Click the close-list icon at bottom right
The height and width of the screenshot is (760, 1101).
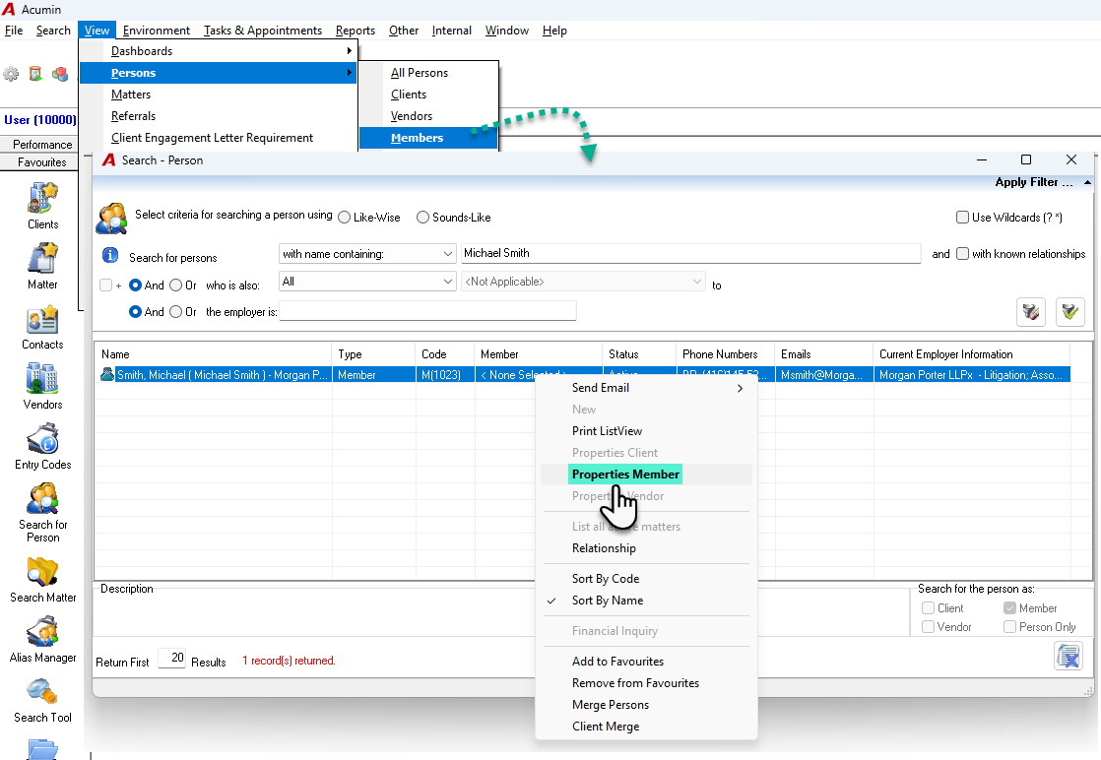1068,657
